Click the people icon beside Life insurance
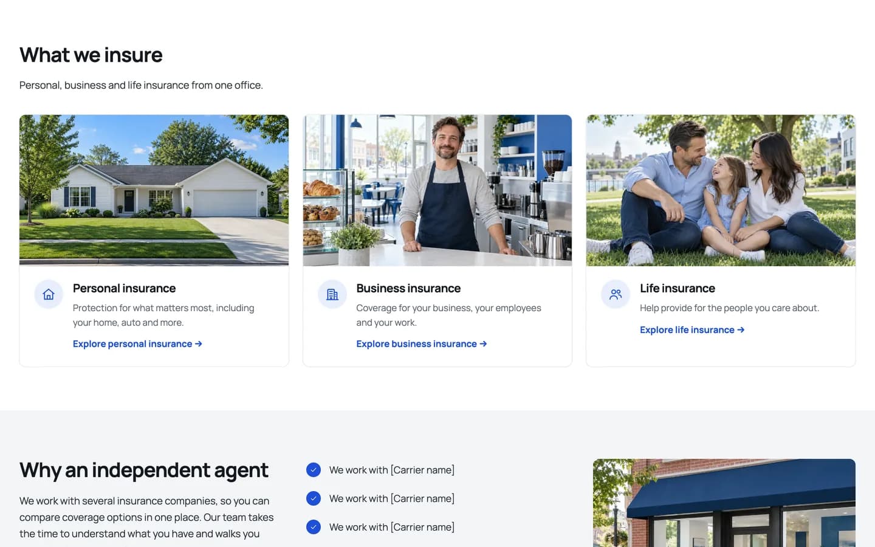This screenshot has height=547, width=875. [616, 294]
